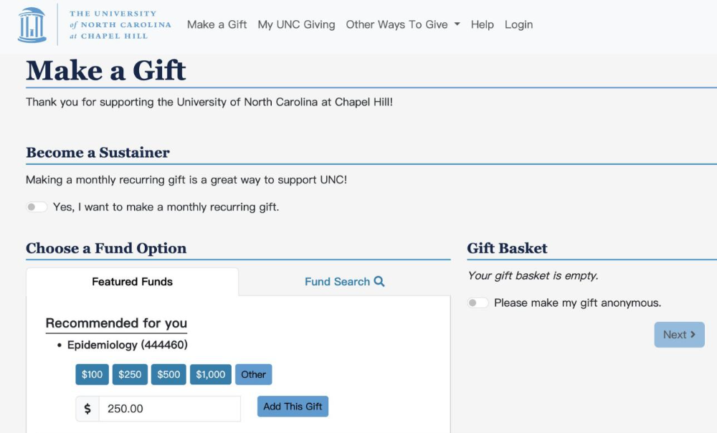Screen dimensions: 717x433
Task: Choose the $250 gift amount
Action: pyautogui.click(x=130, y=374)
